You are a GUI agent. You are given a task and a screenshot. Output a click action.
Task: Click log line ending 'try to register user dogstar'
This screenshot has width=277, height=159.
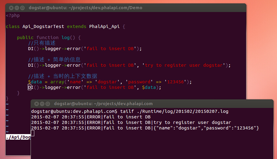[131, 122]
